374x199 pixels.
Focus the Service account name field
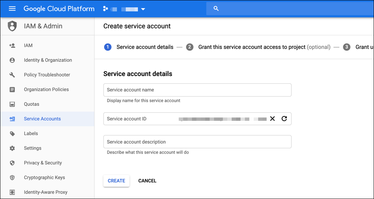coord(197,90)
